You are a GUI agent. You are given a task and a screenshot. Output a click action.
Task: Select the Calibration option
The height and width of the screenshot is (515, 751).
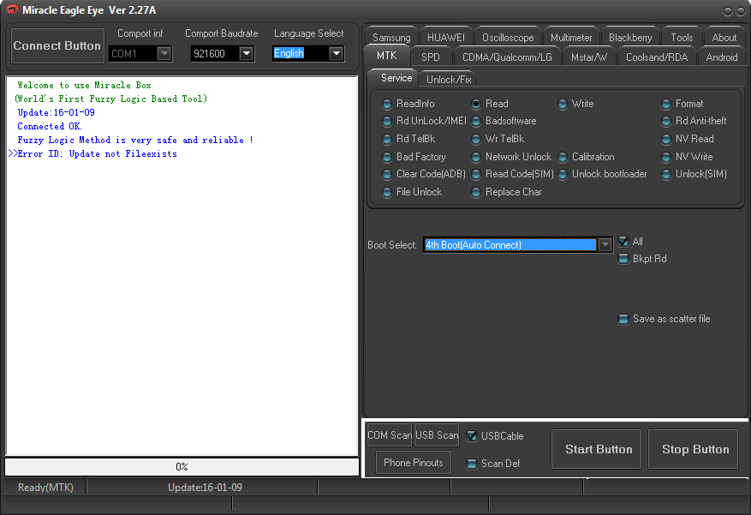point(587,157)
